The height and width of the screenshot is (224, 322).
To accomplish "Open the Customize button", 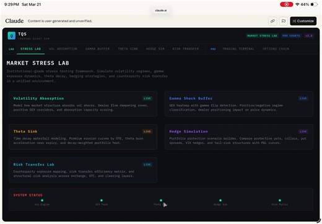I will (x=303, y=21).
